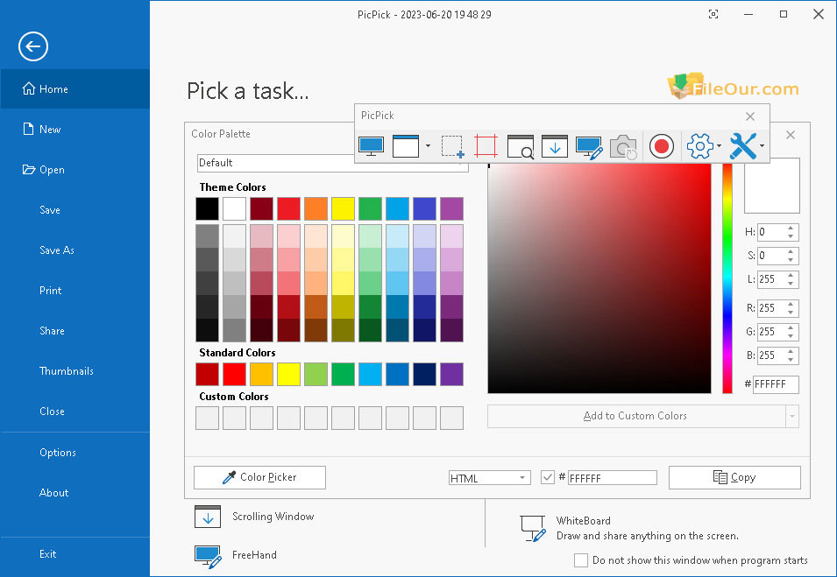
Task: Click Add to Custom Colors button
Action: pyautogui.click(x=635, y=416)
